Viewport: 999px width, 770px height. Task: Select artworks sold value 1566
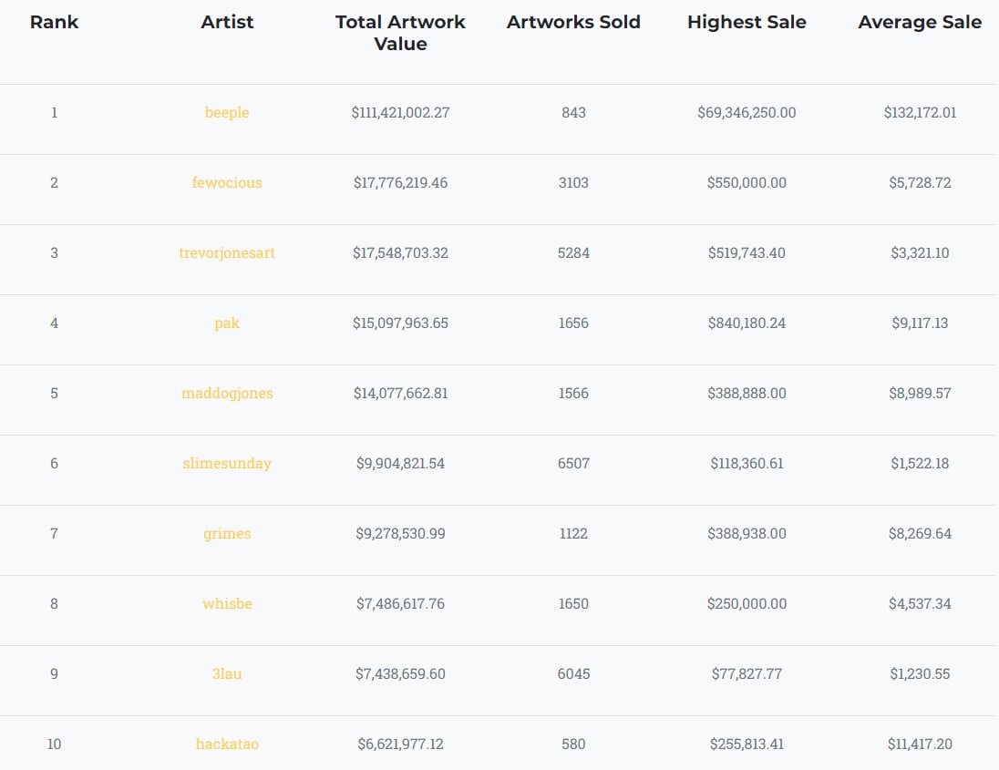573,393
